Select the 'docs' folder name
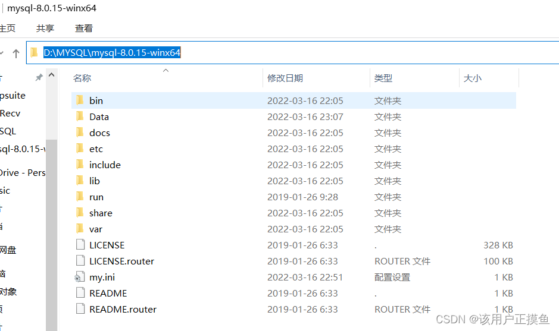Viewport: 559px width, 331px height. click(99, 133)
